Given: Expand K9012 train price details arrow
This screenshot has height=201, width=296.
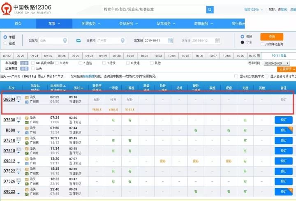Looking at the screenshot, I should point(18,163).
